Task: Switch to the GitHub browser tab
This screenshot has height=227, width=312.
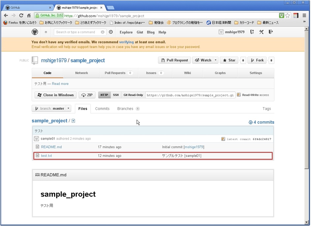Action: tap(28, 8)
